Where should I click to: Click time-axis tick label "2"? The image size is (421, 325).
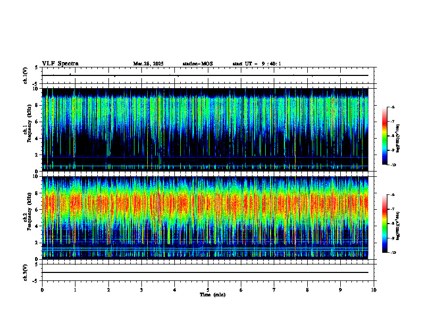tap(108, 290)
